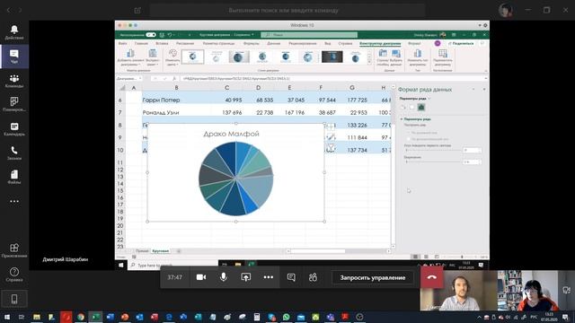Open Files in Teams sidebar
Screen dimensions: 575x323
[x=14, y=177]
